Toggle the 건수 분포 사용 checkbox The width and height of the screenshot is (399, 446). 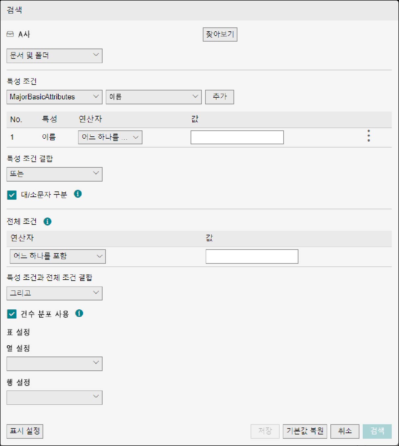(12, 314)
